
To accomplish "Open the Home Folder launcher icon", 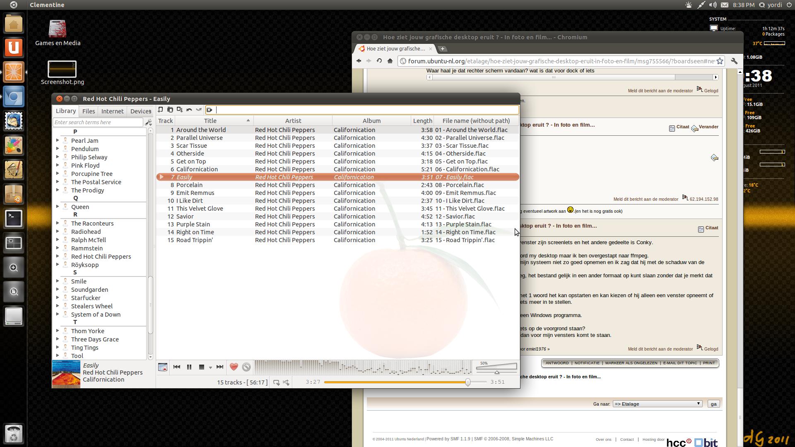I will coord(14,23).
